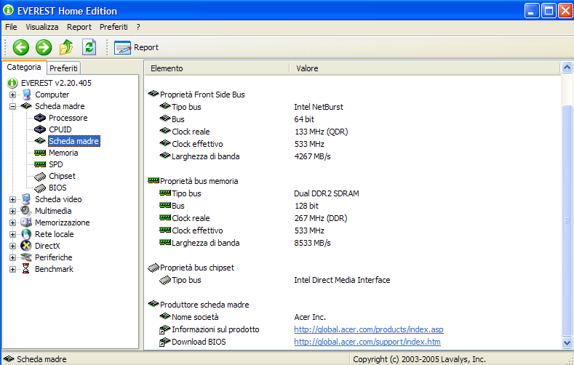
Task: Click the Scheda video monitor icon
Action: (x=26, y=199)
